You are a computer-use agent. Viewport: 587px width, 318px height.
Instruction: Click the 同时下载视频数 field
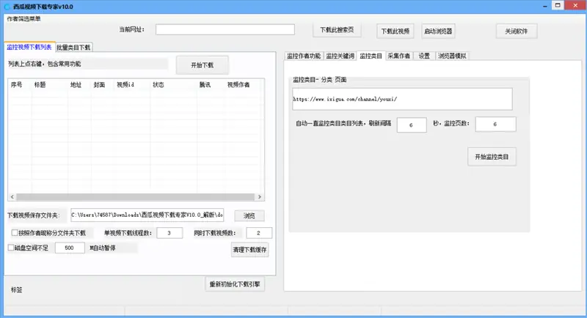click(x=259, y=233)
